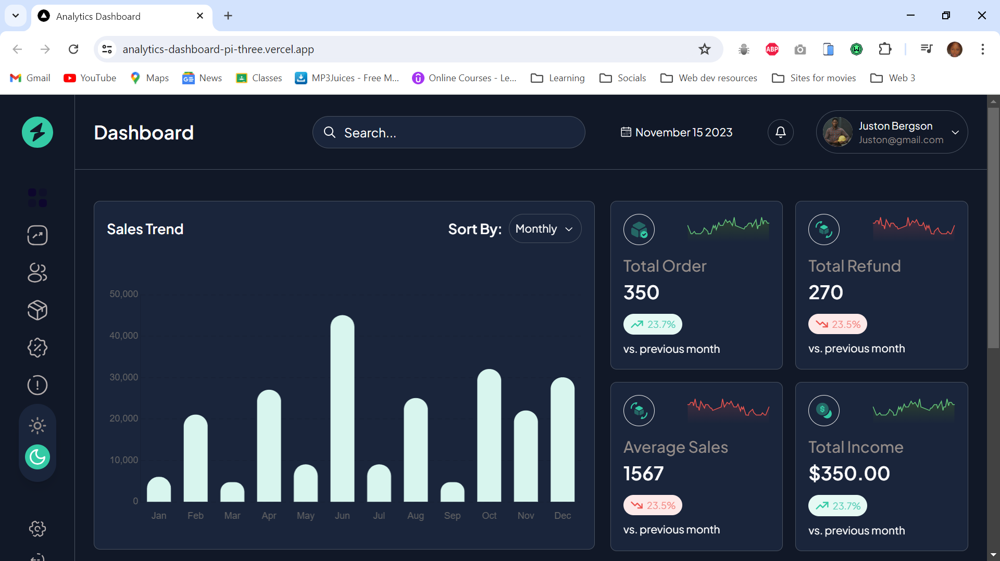Viewport: 1000px width, 561px height.
Task: Click Juston Bergson's avatar photo
Action: pyautogui.click(x=838, y=132)
